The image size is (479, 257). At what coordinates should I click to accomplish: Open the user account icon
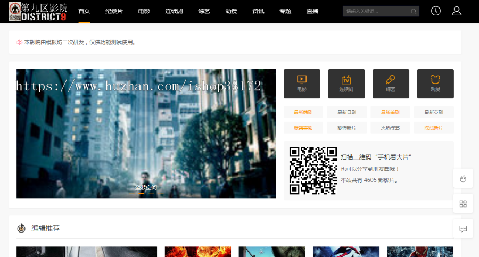457,11
